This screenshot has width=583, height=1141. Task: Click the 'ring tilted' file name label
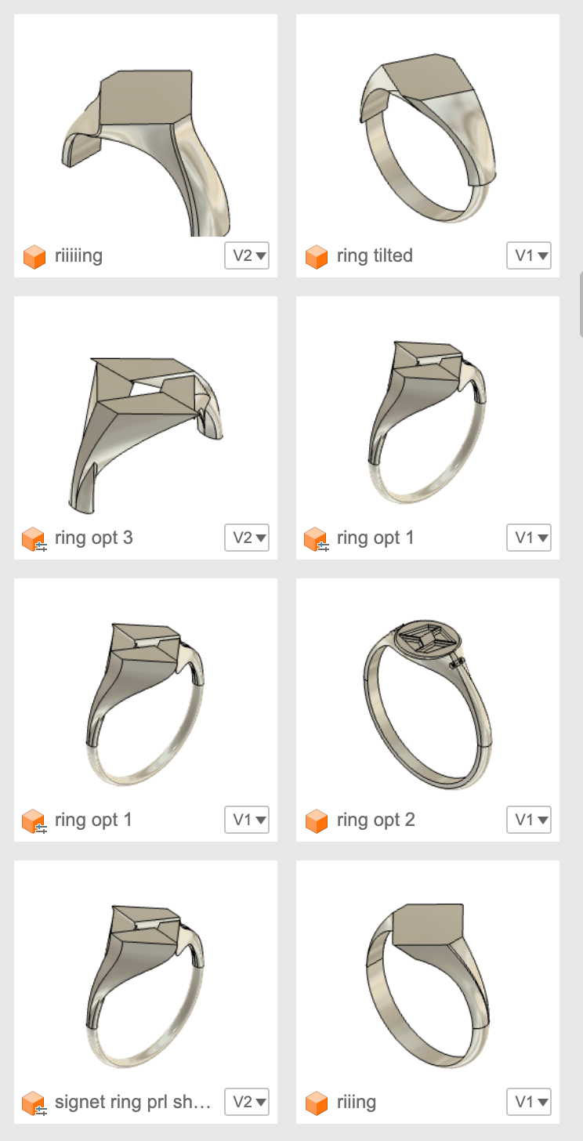(375, 255)
